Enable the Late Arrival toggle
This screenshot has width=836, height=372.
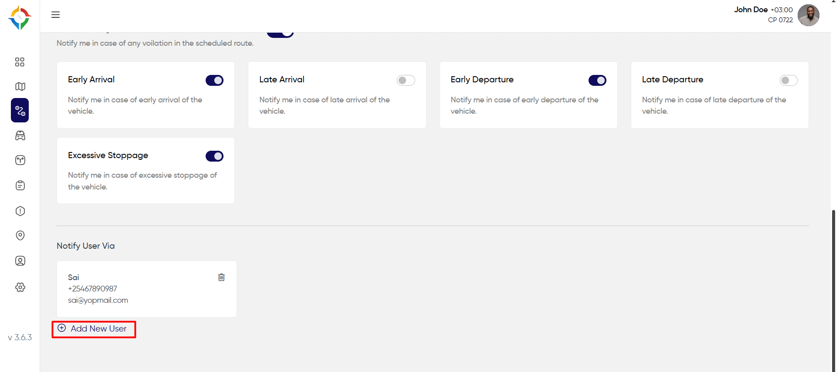pyautogui.click(x=406, y=80)
